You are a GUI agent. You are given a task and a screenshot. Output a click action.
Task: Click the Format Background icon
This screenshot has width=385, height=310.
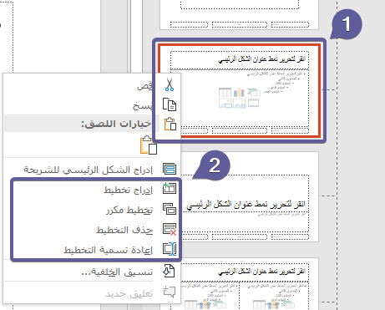169,271
